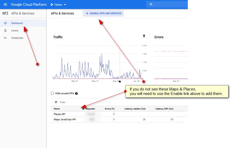Image resolution: width=231 pixels, height=148 pixels.
Task: Click the Library grid icon
Action: [5, 31]
